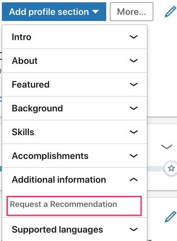Screen dimensions: 177x241
Task: Click the Featured label
Action: click(x=31, y=84)
